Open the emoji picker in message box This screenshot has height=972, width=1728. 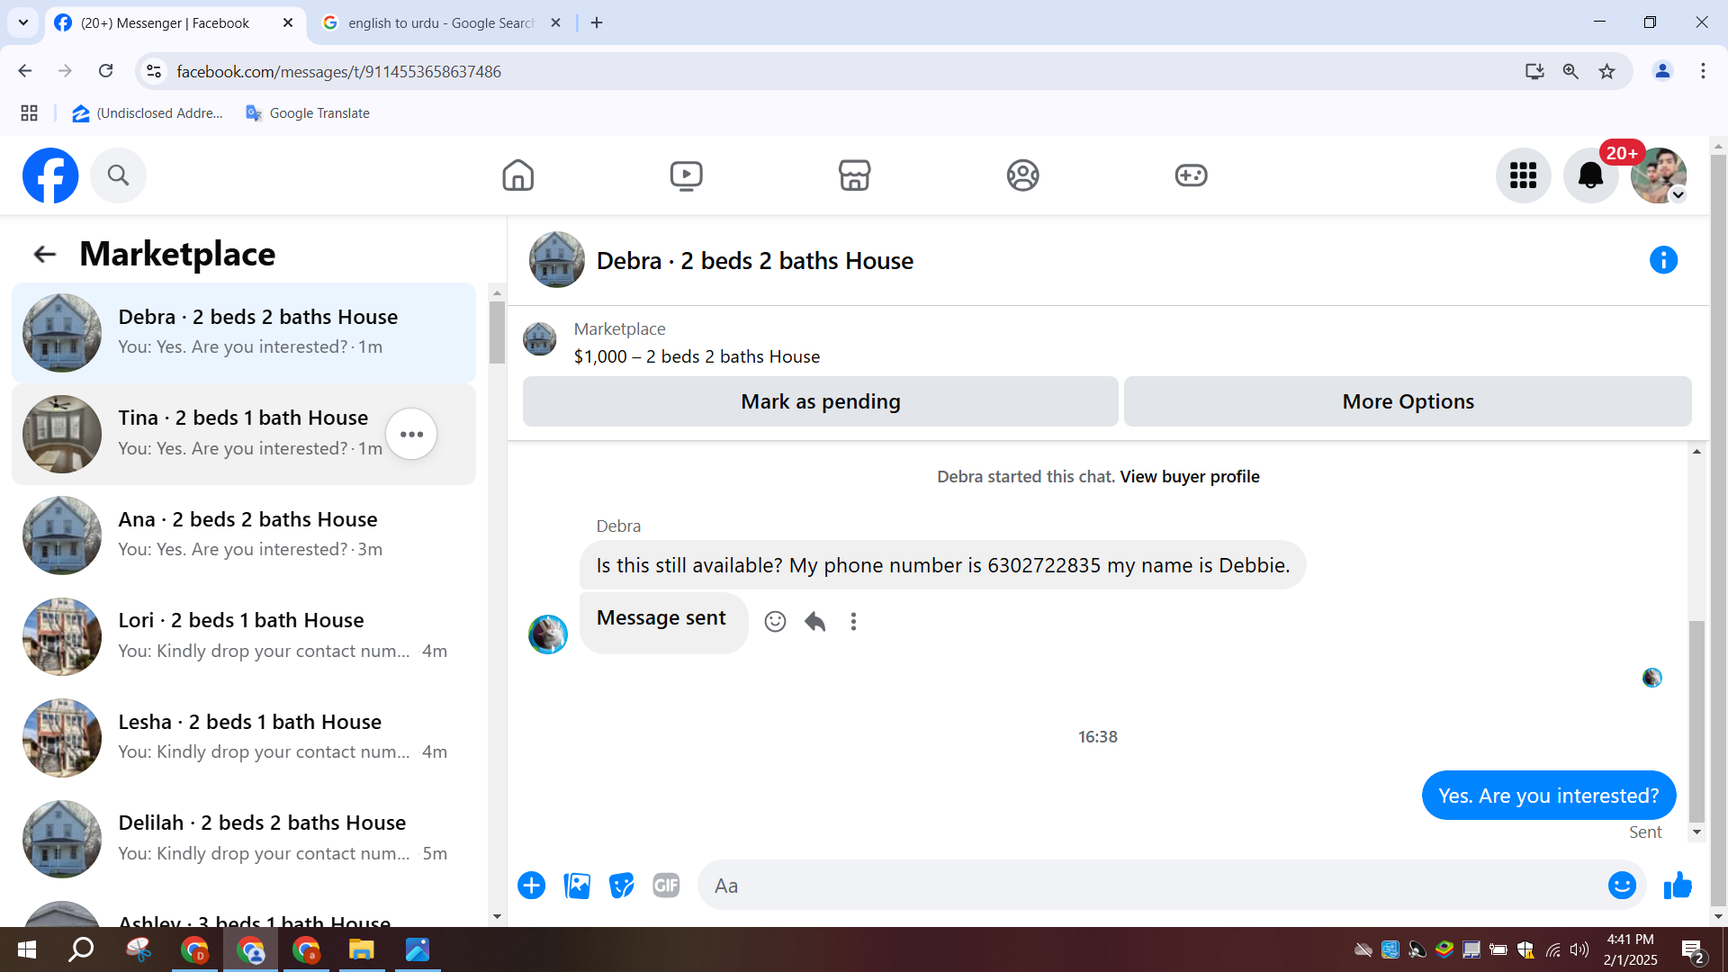1622,886
